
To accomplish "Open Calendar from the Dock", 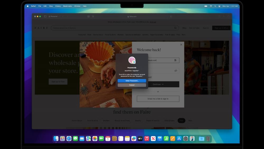I will click(x=108, y=139).
